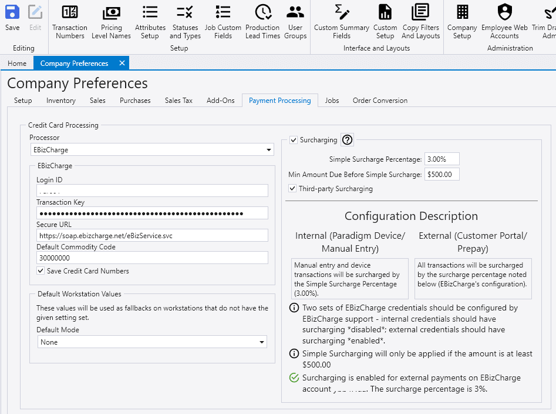Open the Default Mode dropdown

coord(262,342)
